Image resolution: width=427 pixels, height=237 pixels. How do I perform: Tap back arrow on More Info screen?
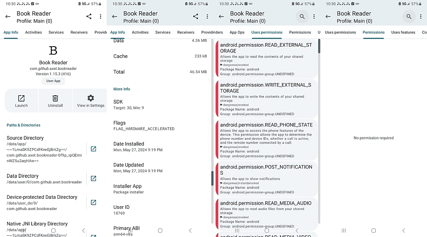115,17
